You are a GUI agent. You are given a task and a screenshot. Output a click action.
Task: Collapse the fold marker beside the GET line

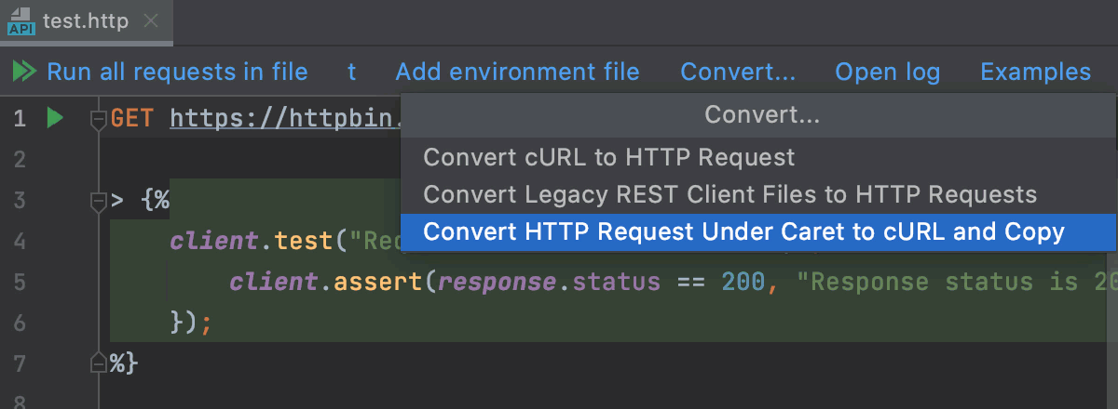click(97, 119)
